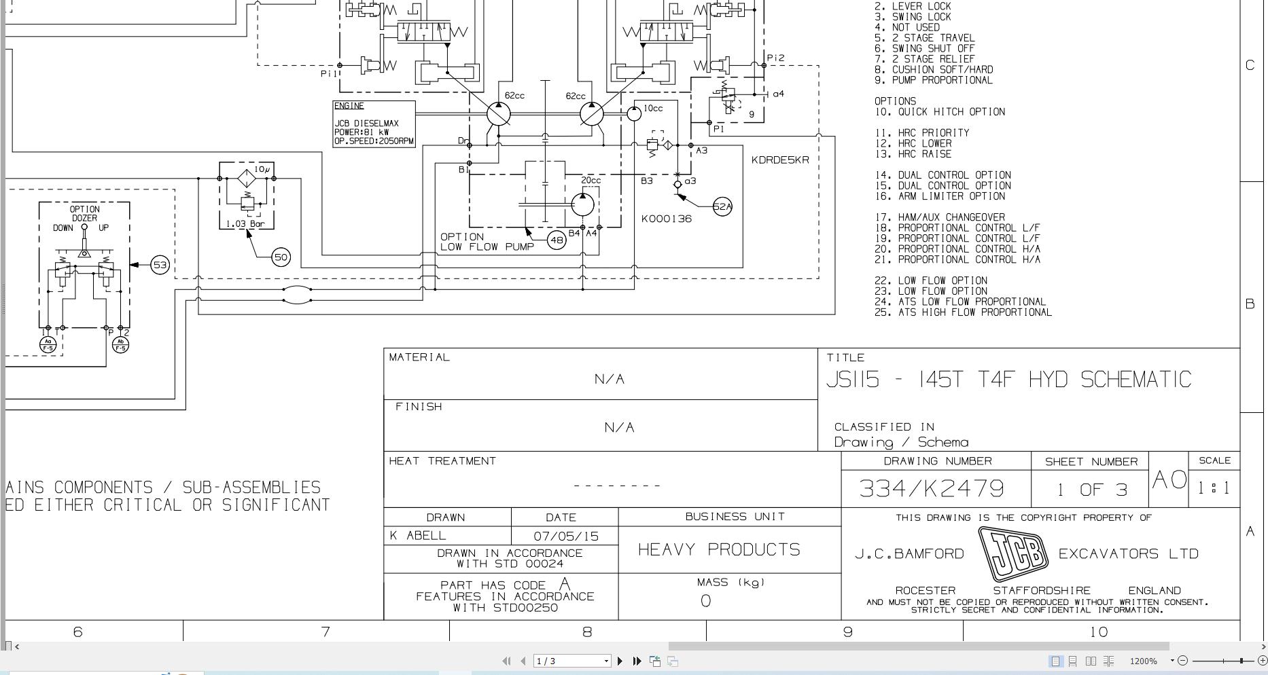The width and height of the screenshot is (1268, 675).
Task: Zoom in on the schematic
Action: point(1261,660)
